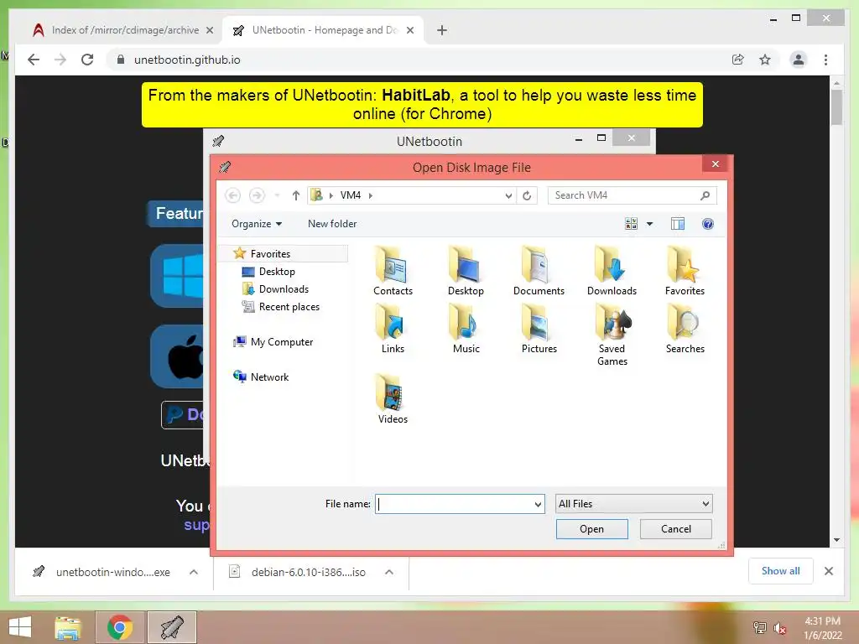The image size is (859, 644).
Task: Click the network tray icon
Action: (x=759, y=627)
